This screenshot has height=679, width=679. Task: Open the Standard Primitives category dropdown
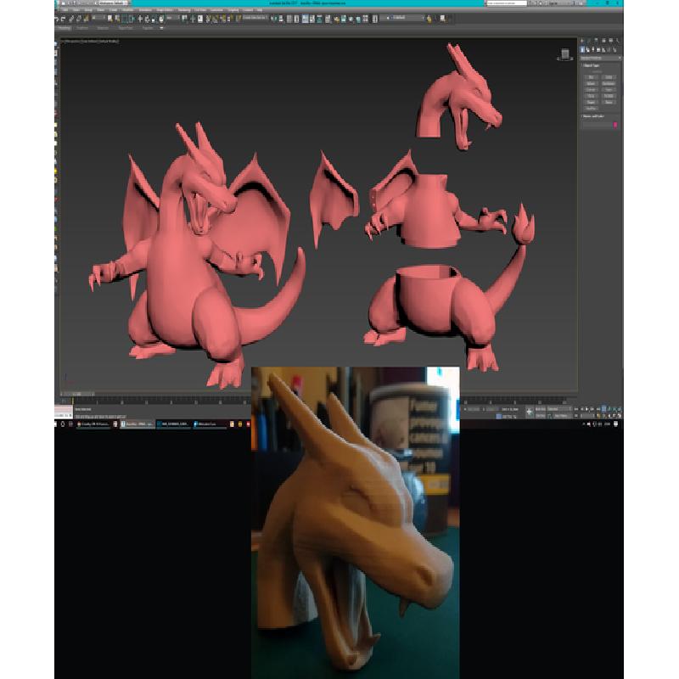[x=601, y=58]
